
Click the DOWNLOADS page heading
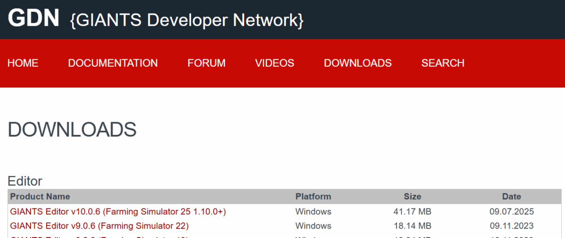click(72, 130)
